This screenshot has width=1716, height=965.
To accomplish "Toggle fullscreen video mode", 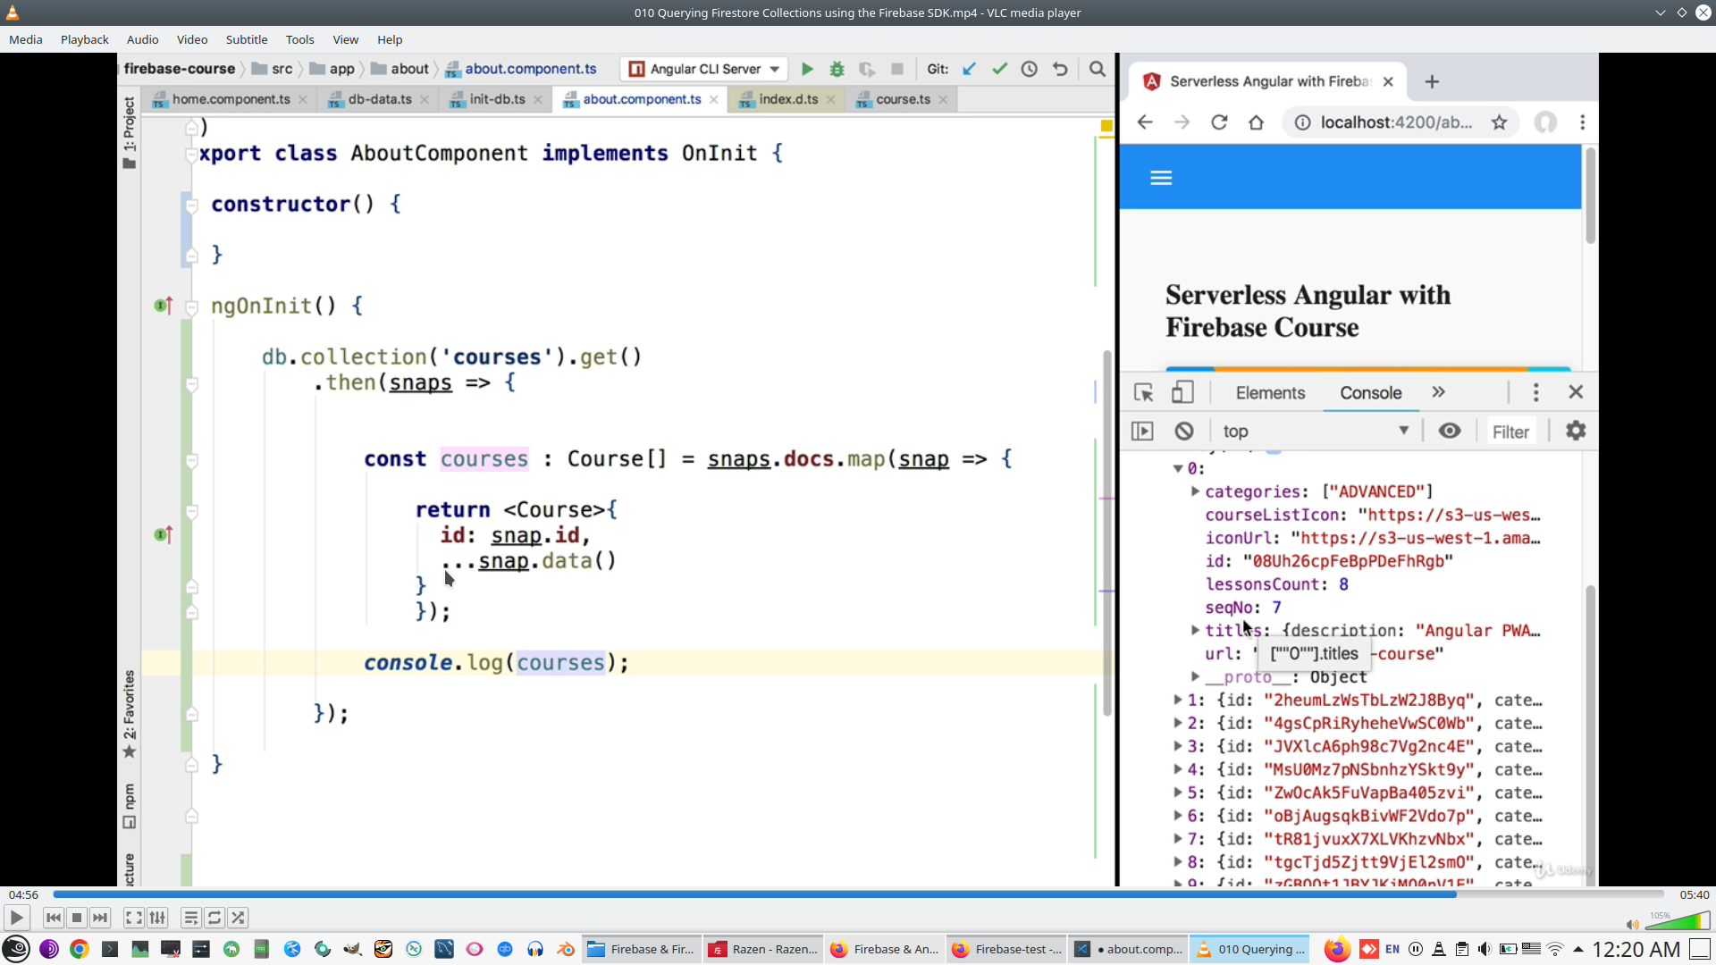I will 133,918.
